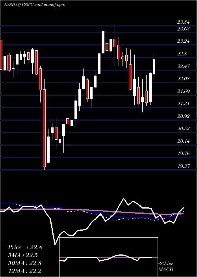Click the 22.8 price axis label
Screen dimensions: 197x277
tap(182, 54)
